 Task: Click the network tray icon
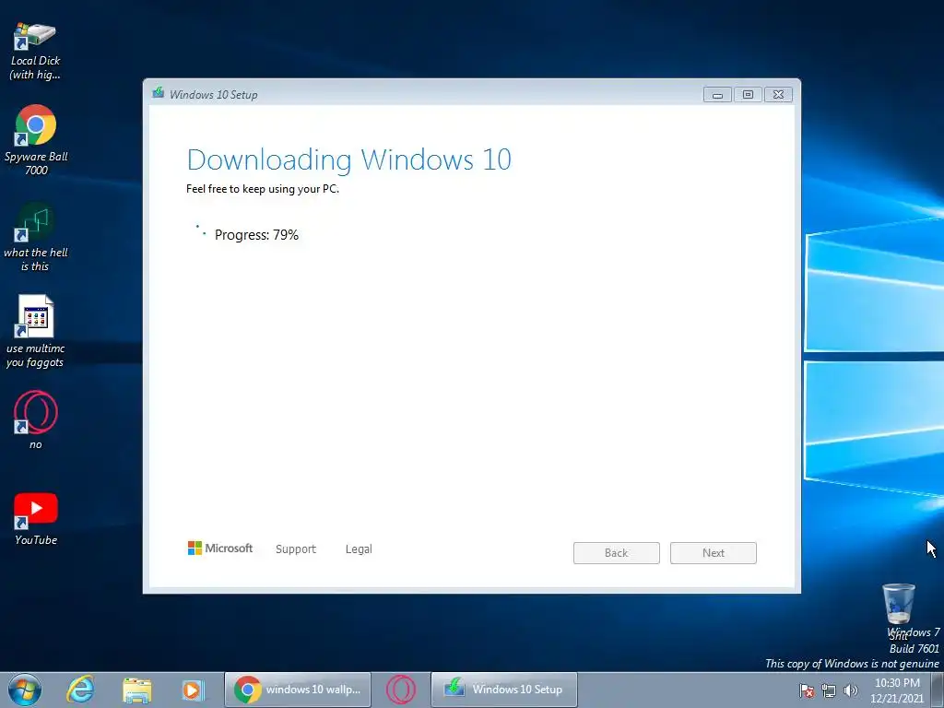pyautogui.click(x=829, y=690)
